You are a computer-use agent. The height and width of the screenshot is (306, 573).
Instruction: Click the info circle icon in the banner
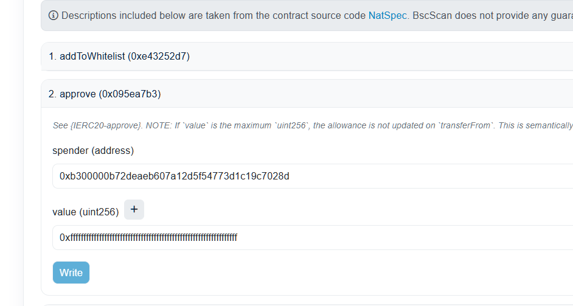53,15
